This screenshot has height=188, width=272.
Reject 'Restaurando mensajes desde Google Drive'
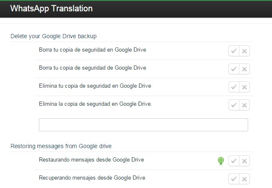tap(244, 161)
